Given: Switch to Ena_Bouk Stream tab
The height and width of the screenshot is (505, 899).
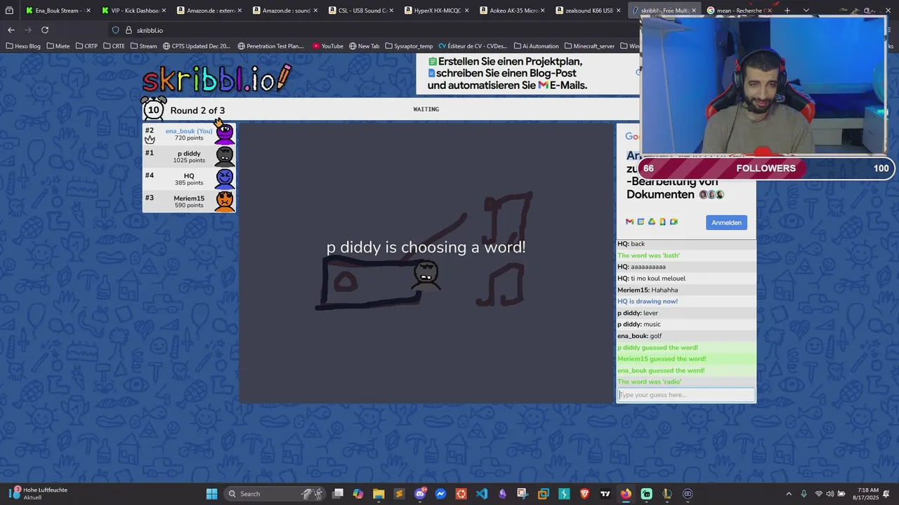Looking at the screenshot, I should (58, 11).
